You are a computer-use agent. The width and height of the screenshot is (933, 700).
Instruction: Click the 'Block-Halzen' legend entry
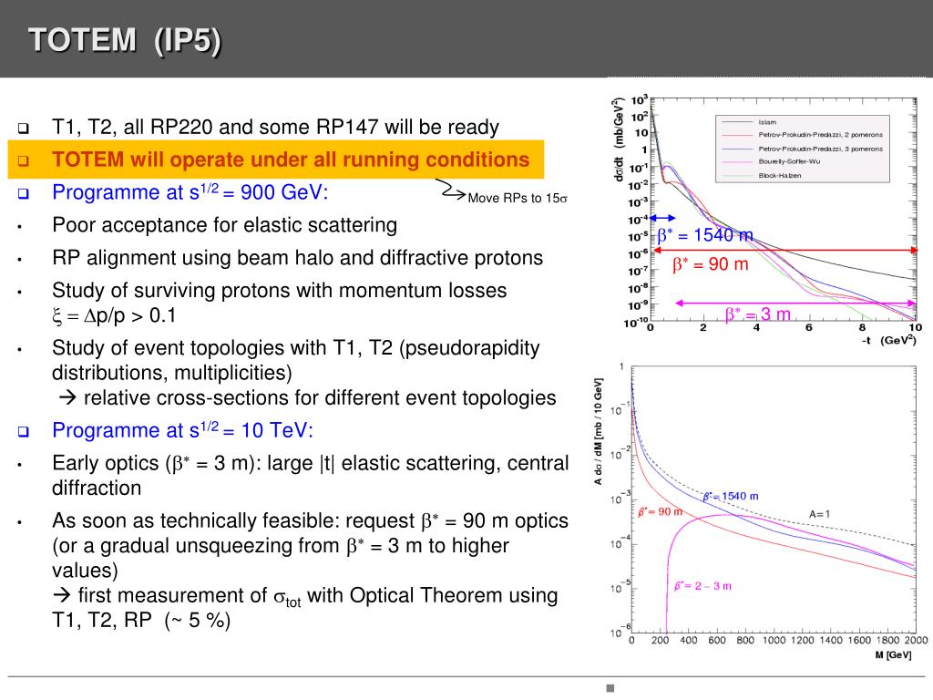click(780, 176)
